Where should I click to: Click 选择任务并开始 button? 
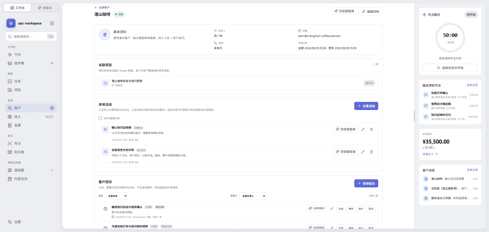(450, 68)
